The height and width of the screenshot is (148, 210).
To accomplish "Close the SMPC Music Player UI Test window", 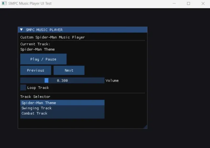I will pyautogui.click(x=203, y=4).
